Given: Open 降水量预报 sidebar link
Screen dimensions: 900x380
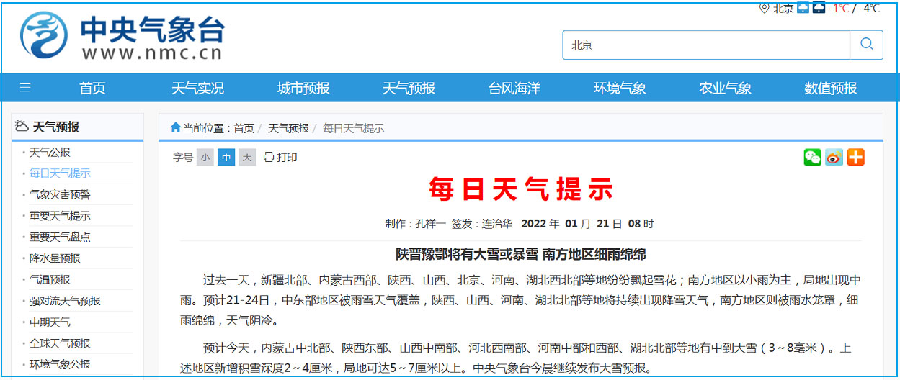Looking at the screenshot, I should [x=55, y=258].
